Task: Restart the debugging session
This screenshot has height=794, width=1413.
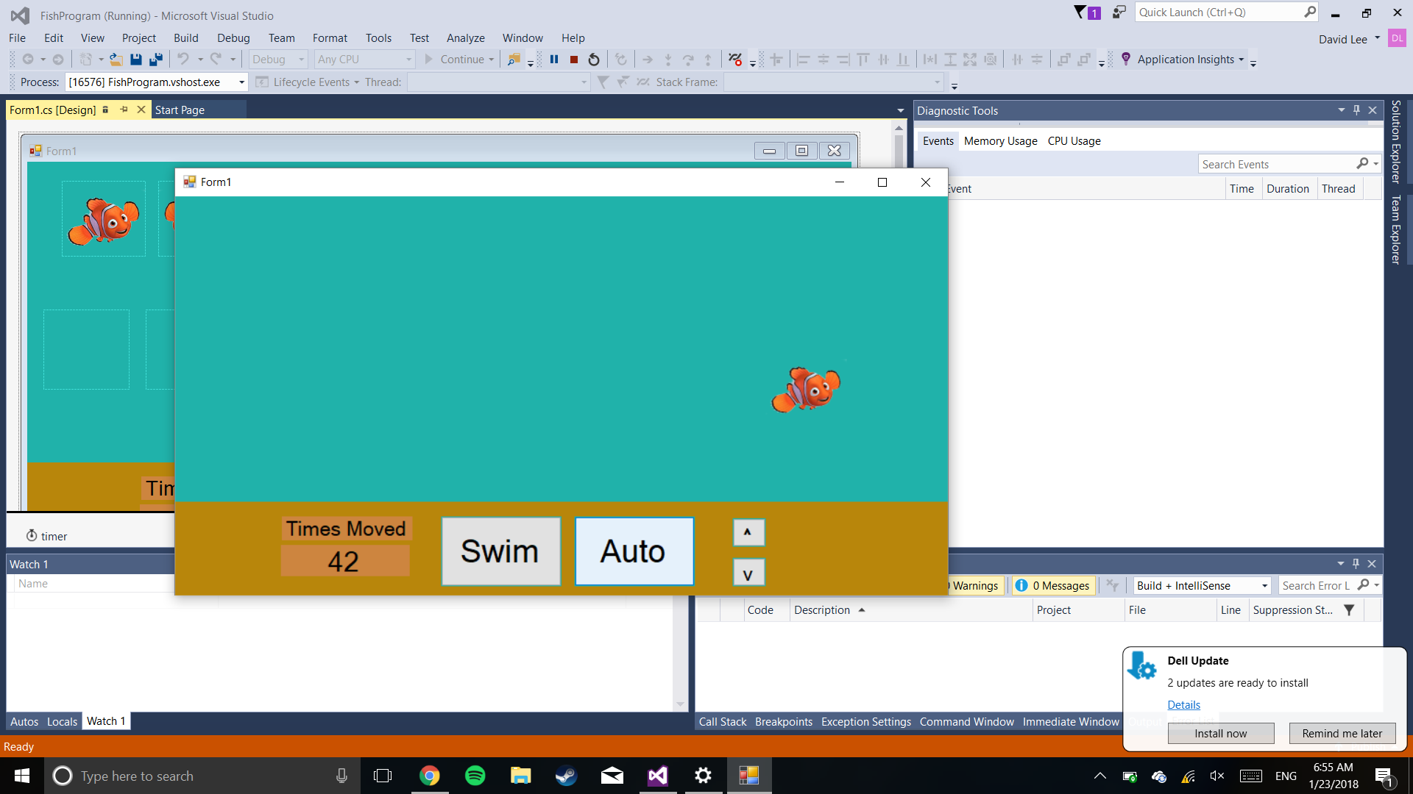Action: point(594,60)
